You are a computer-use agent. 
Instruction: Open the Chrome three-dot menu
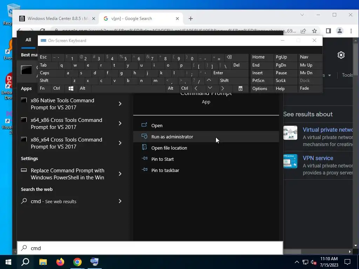pyautogui.click(x=351, y=31)
